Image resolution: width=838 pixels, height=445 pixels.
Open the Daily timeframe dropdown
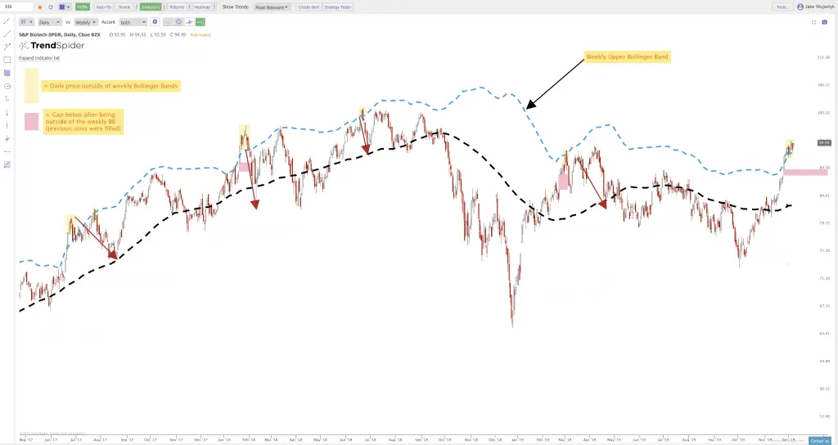(x=50, y=22)
